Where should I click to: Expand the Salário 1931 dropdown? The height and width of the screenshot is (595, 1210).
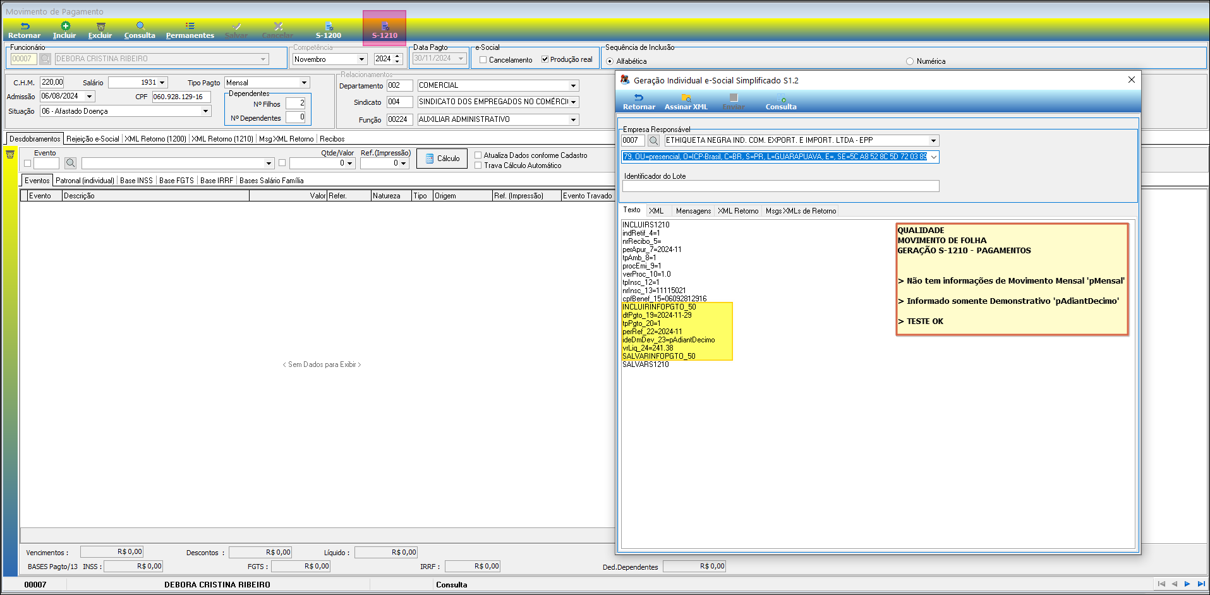(162, 83)
